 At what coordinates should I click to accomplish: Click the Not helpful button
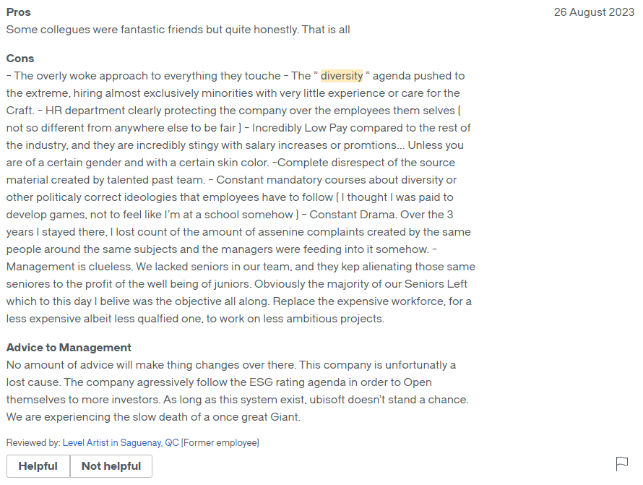click(111, 466)
